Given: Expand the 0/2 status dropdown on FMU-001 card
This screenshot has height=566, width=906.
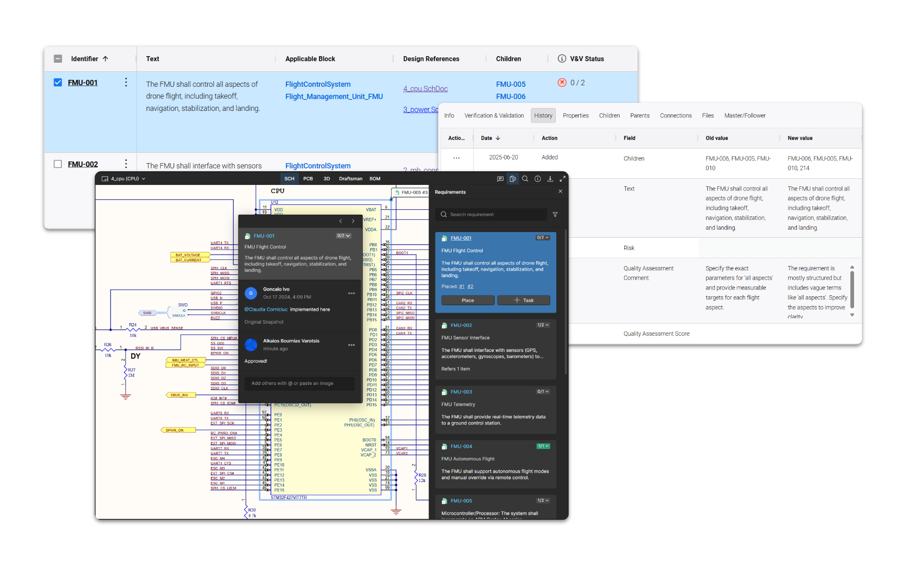Looking at the screenshot, I should (542, 238).
